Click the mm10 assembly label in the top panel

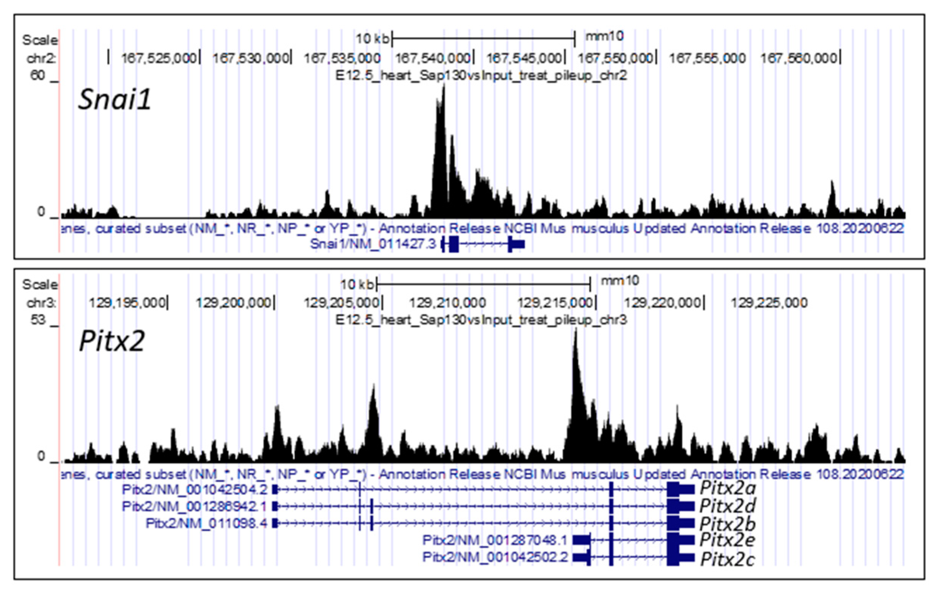[x=604, y=36]
